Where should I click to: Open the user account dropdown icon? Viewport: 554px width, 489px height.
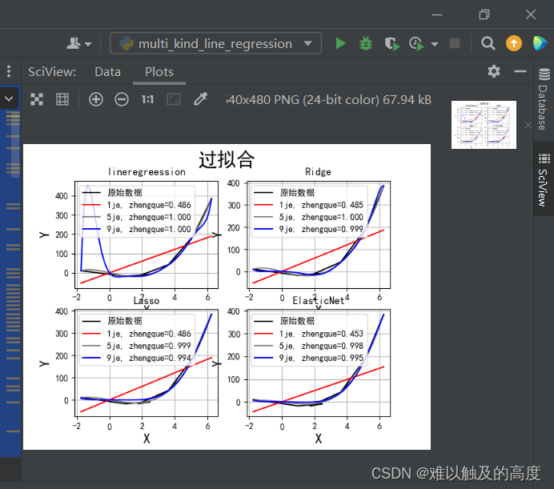(78, 43)
